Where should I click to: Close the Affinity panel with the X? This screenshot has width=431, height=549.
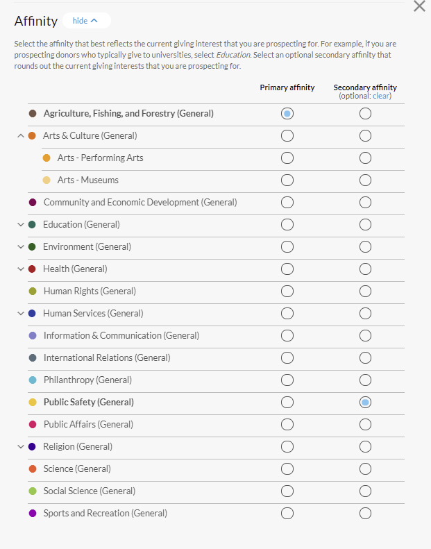(x=419, y=6)
